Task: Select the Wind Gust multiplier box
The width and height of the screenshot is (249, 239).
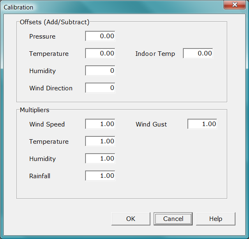Action: (202, 124)
